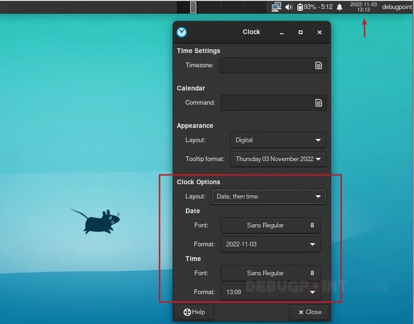The width and height of the screenshot is (414, 324).
Task: Open the timezone picker icon beside Timezone field
Action: coord(319,65)
